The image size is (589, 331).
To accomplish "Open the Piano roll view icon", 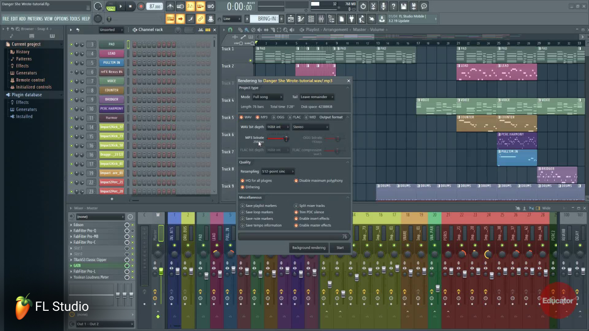I will click(x=301, y=19).
